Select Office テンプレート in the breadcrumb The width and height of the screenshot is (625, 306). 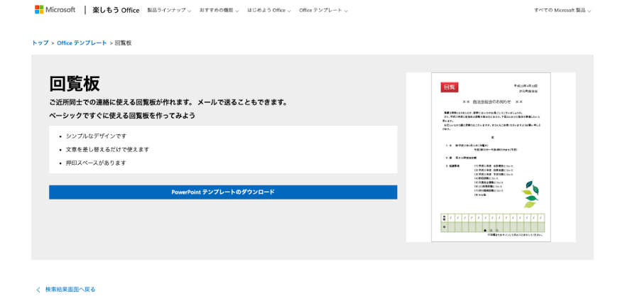tap(82, 43)
